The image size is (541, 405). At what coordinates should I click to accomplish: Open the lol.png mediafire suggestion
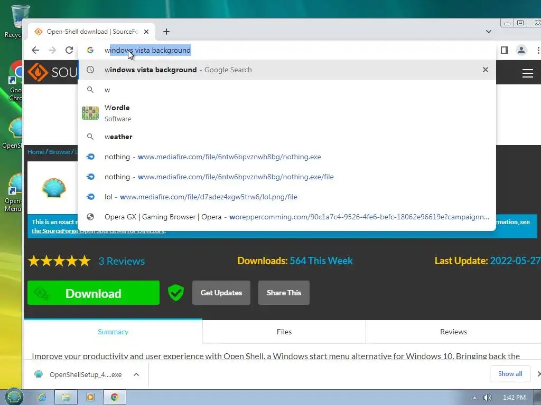(287, 197)
